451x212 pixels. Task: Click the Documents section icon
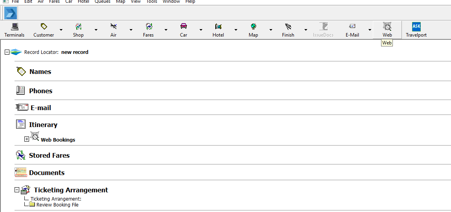click(20, 172)
